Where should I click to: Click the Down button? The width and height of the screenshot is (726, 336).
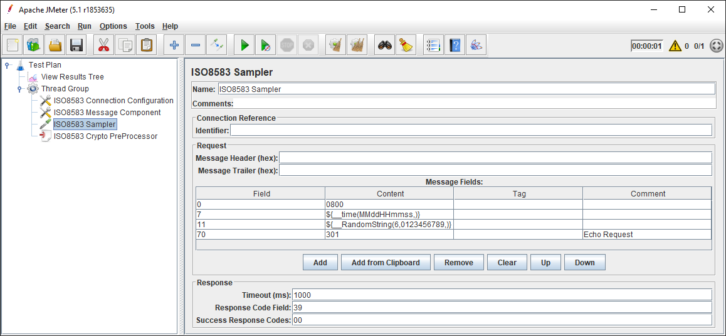click(585, 263)
